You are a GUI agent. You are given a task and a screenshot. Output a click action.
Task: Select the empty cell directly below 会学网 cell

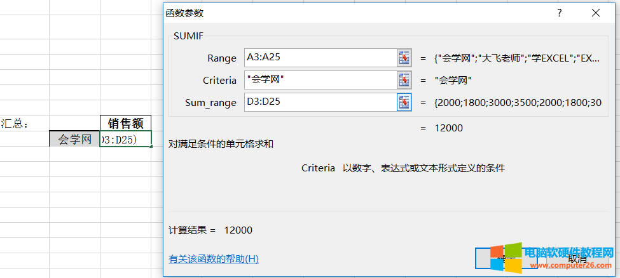(x=74, y=155)
